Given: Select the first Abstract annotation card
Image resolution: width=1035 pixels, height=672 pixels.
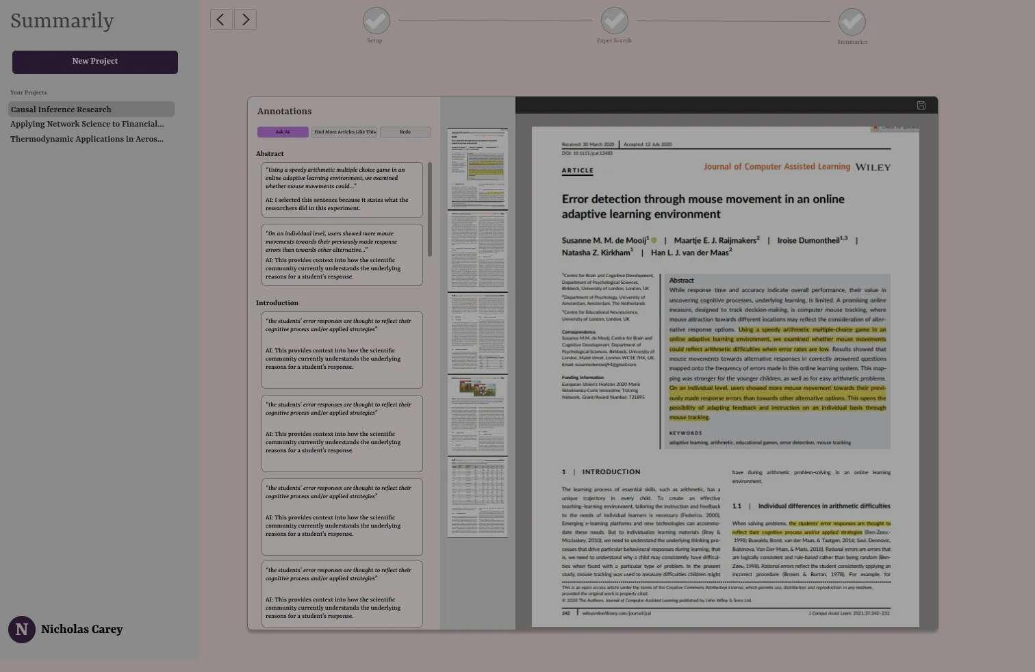Looking at the screenshot, I should pyautogui.click(x=342, y=190).
